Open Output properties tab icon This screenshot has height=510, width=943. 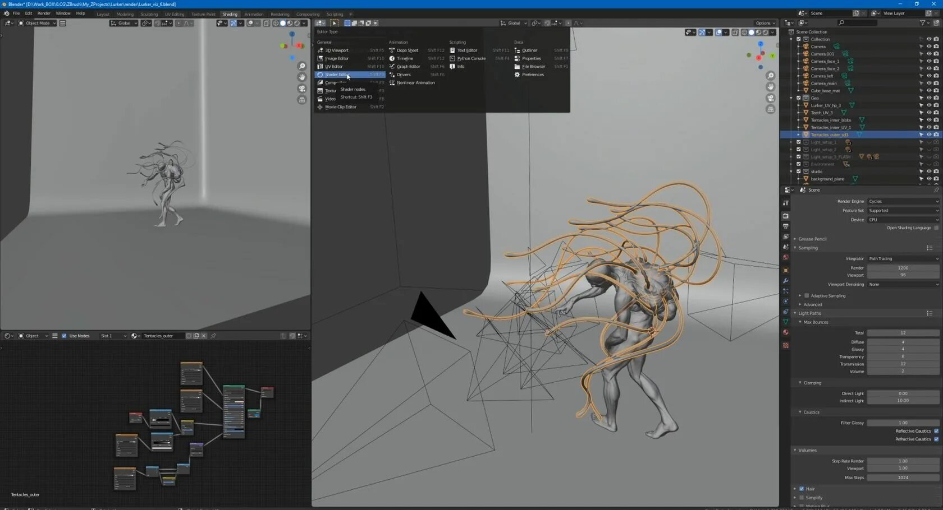pyautogui.click(x=786, y=226)
